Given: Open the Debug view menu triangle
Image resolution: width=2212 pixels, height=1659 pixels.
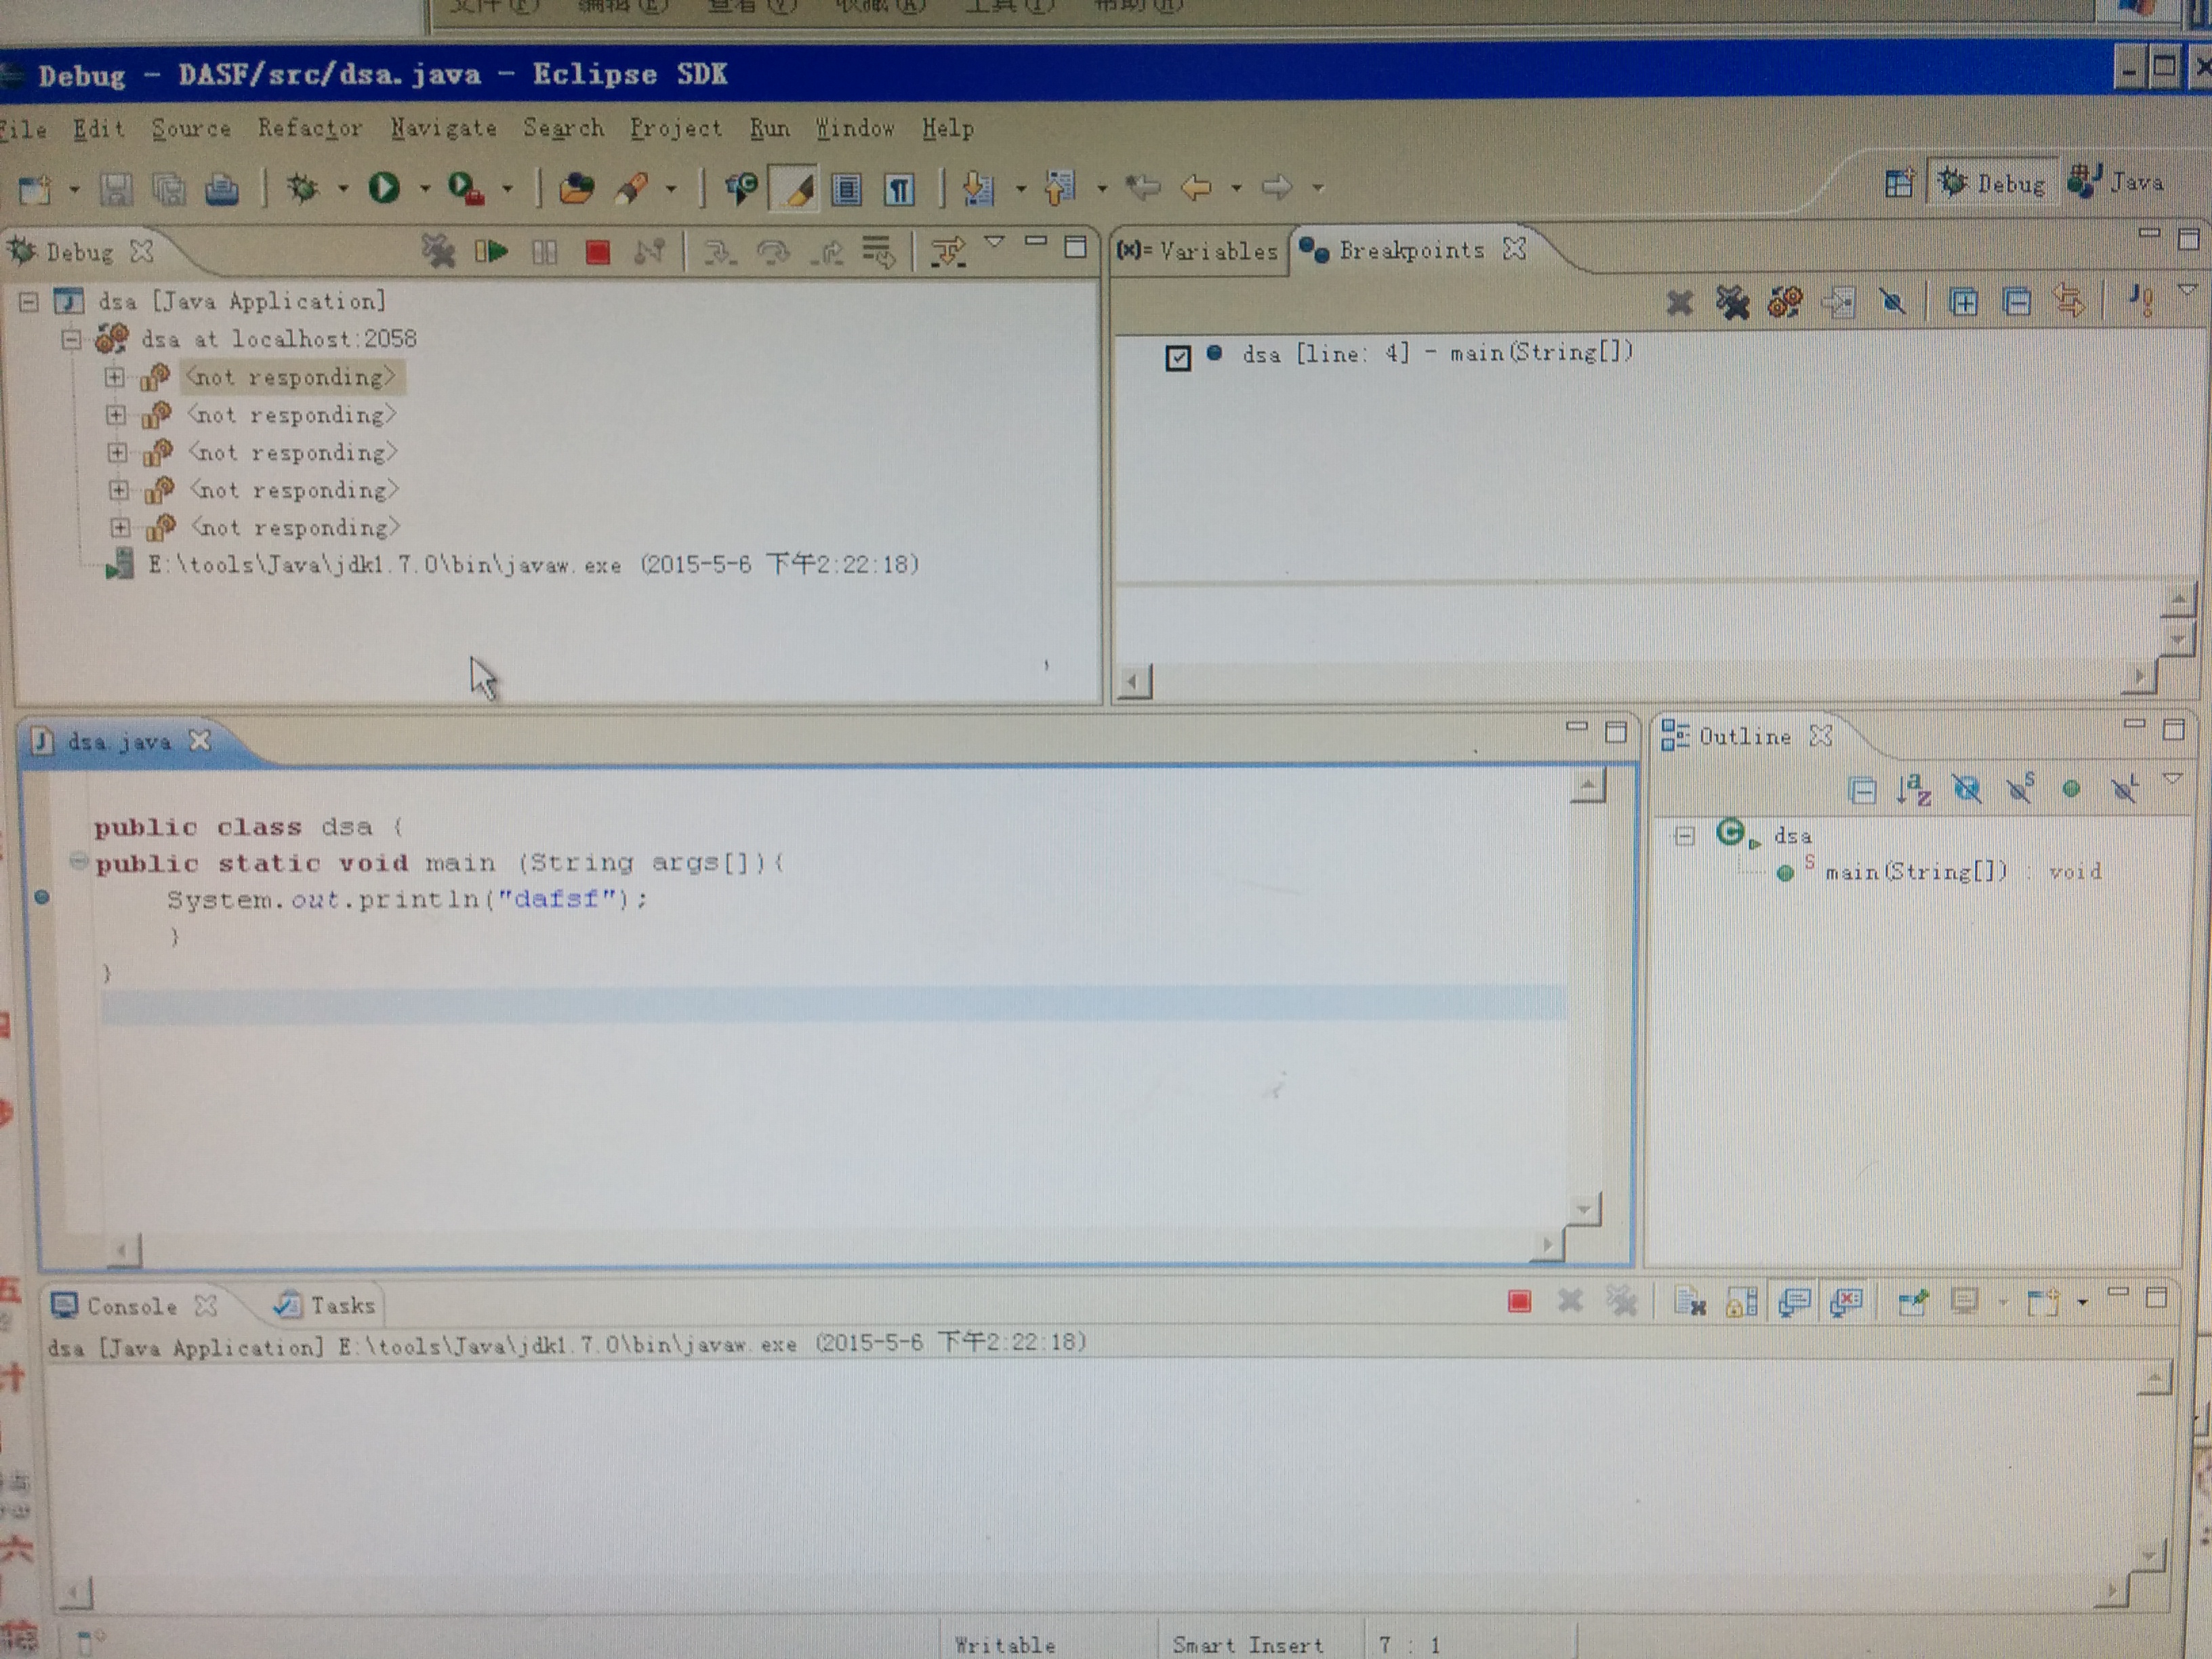Looking at the screenshot, I should click(994, 243).
